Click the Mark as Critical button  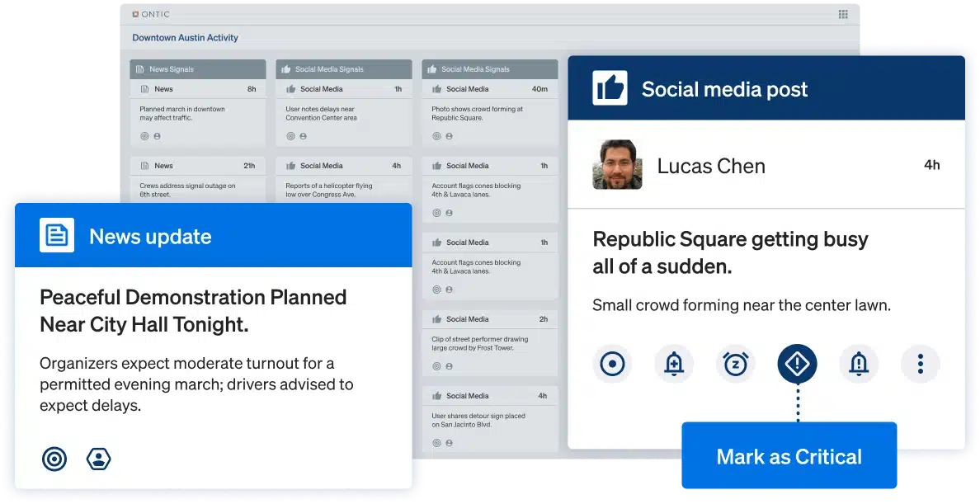point(789,457)
